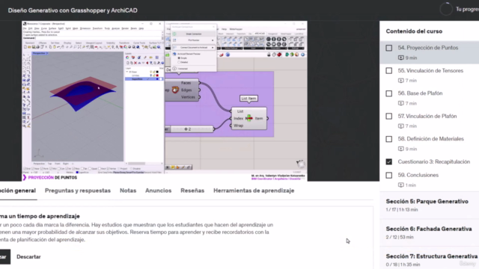Open the Anuncios tab

point(158,191)
